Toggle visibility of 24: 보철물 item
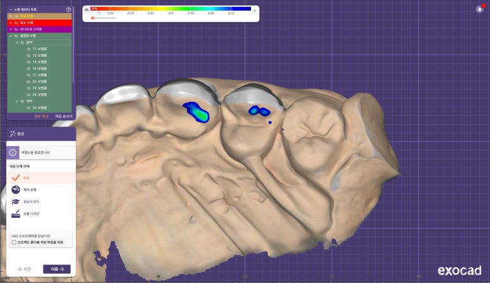The height and width of the screenshot is (283, 490). (x=29, y=94)
